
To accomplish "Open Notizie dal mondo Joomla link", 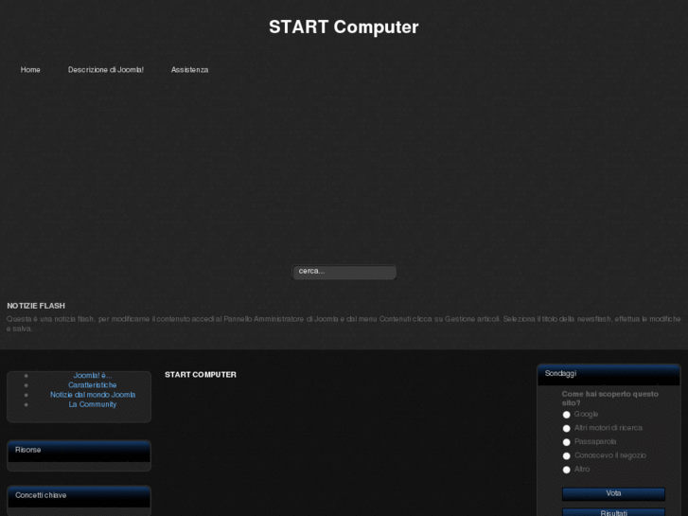I will 93,395.
